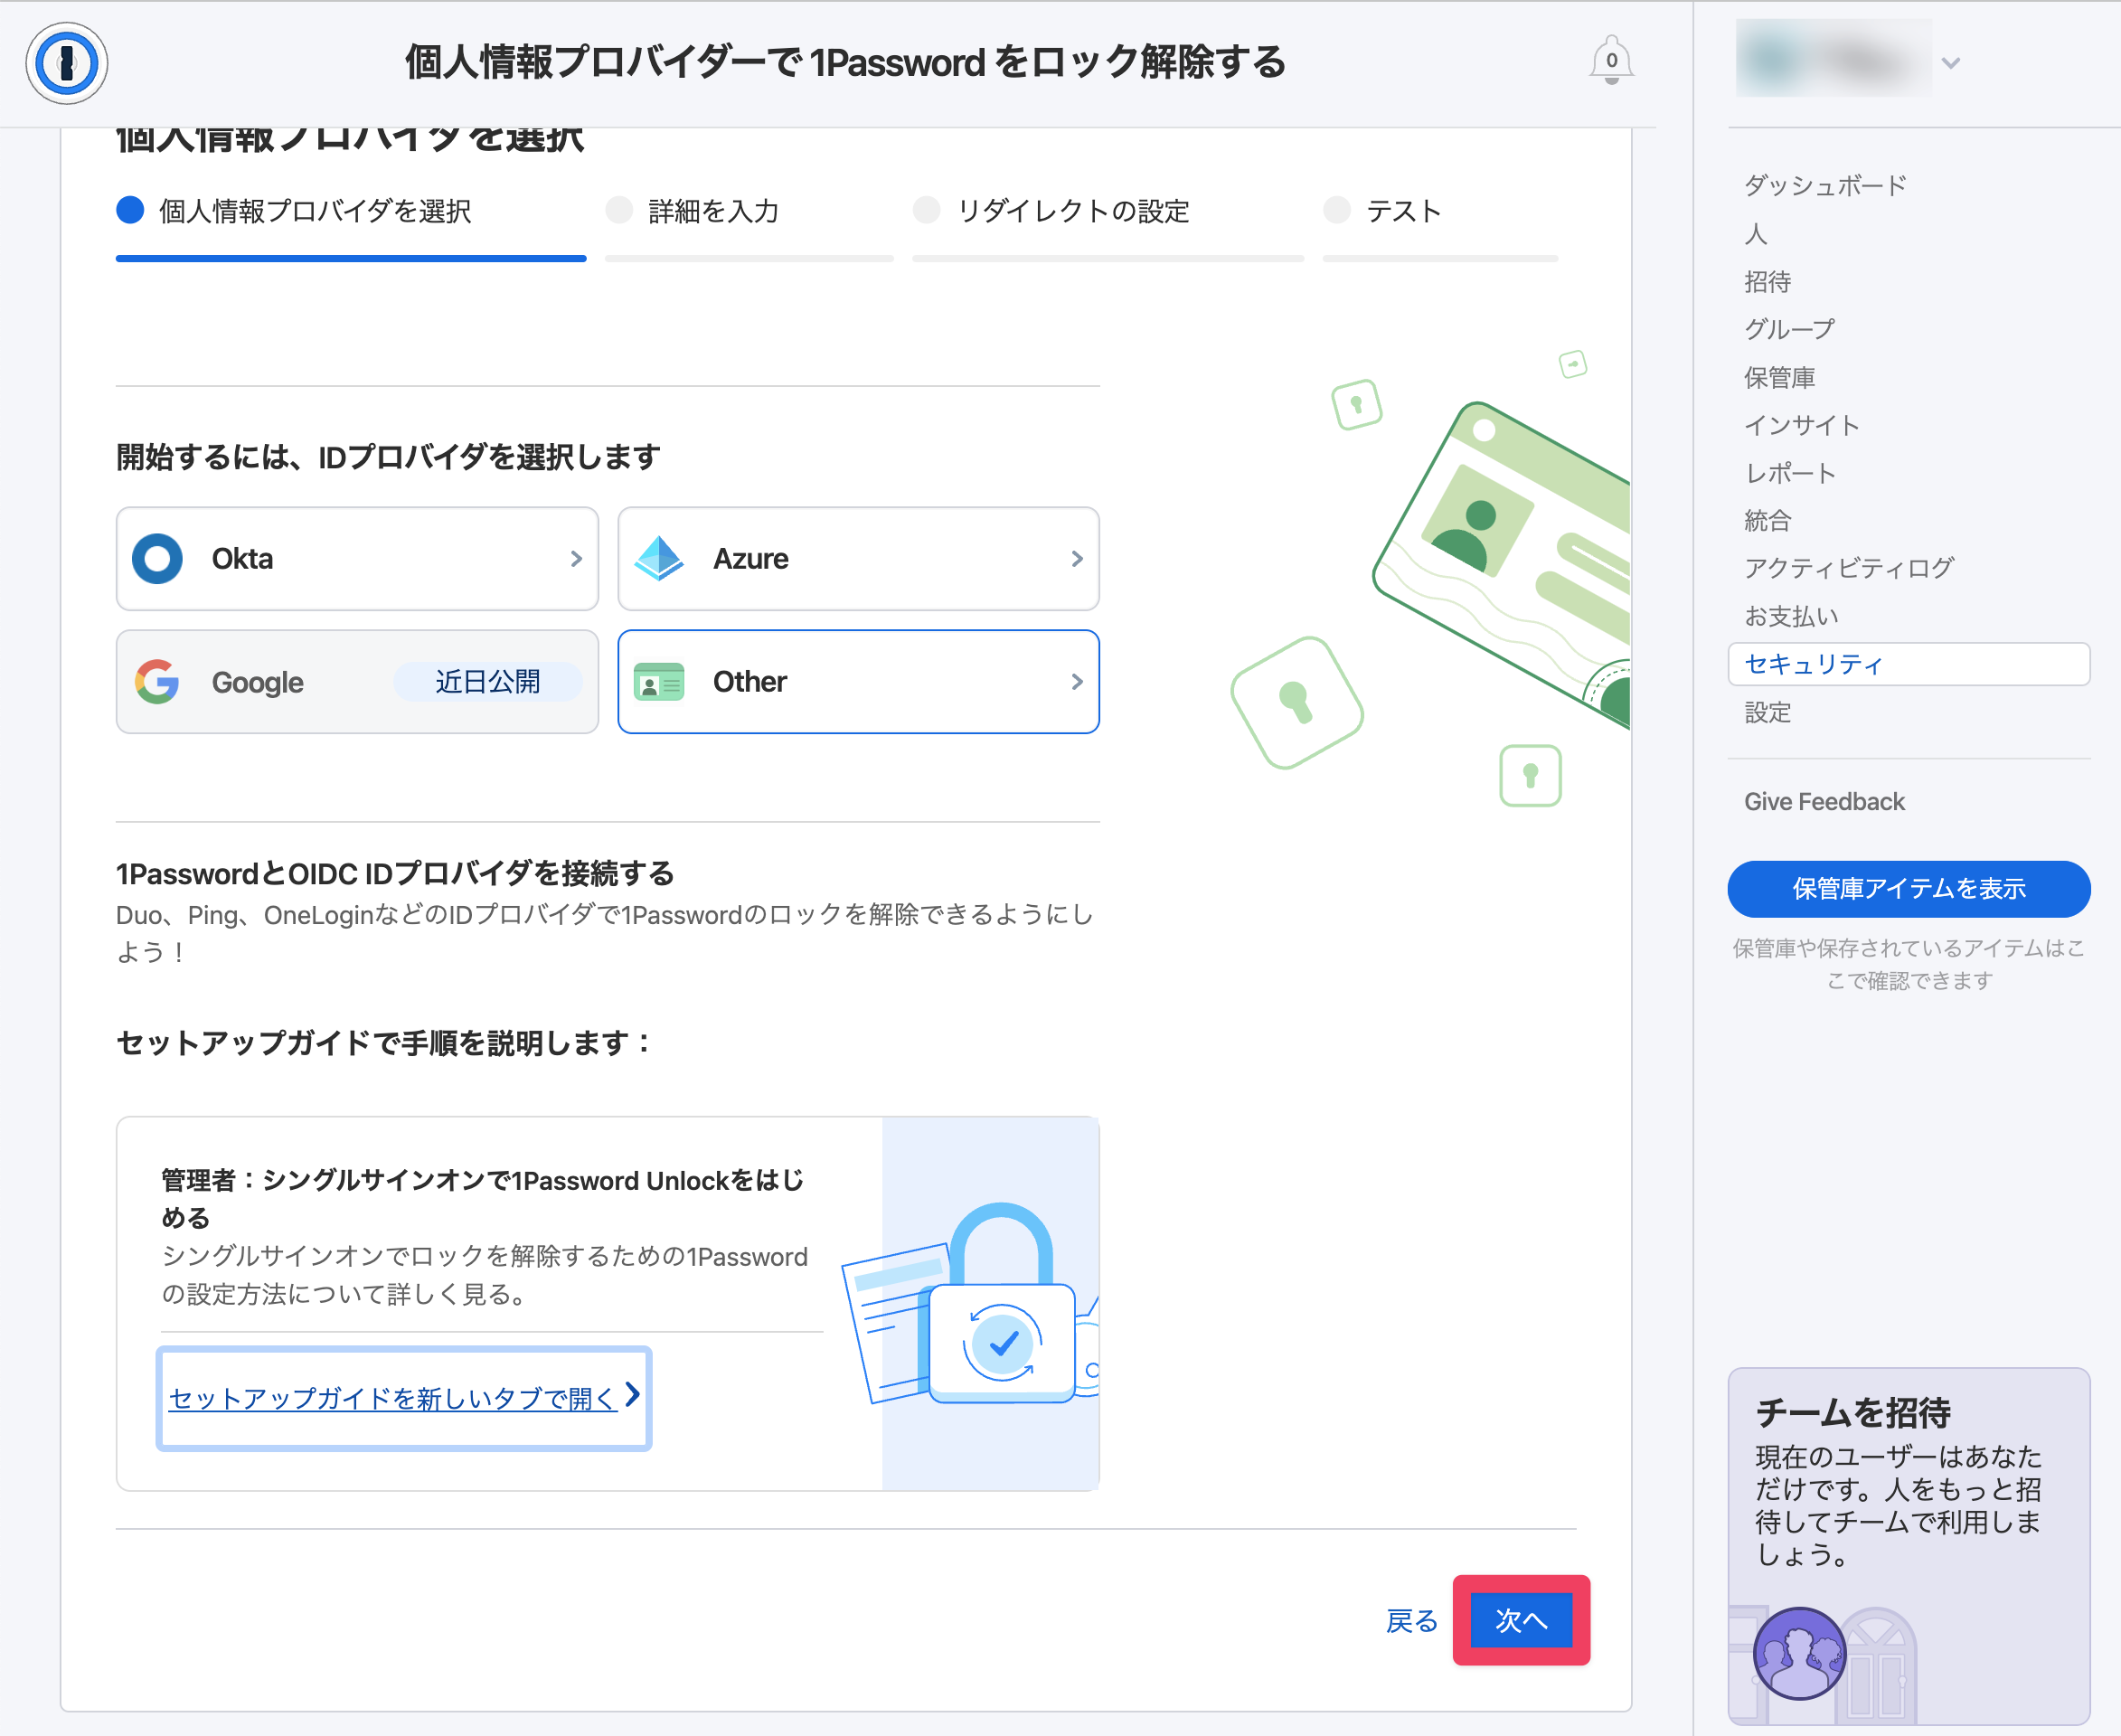Open the Azure provider chevron

click(x=1077, y=559)
